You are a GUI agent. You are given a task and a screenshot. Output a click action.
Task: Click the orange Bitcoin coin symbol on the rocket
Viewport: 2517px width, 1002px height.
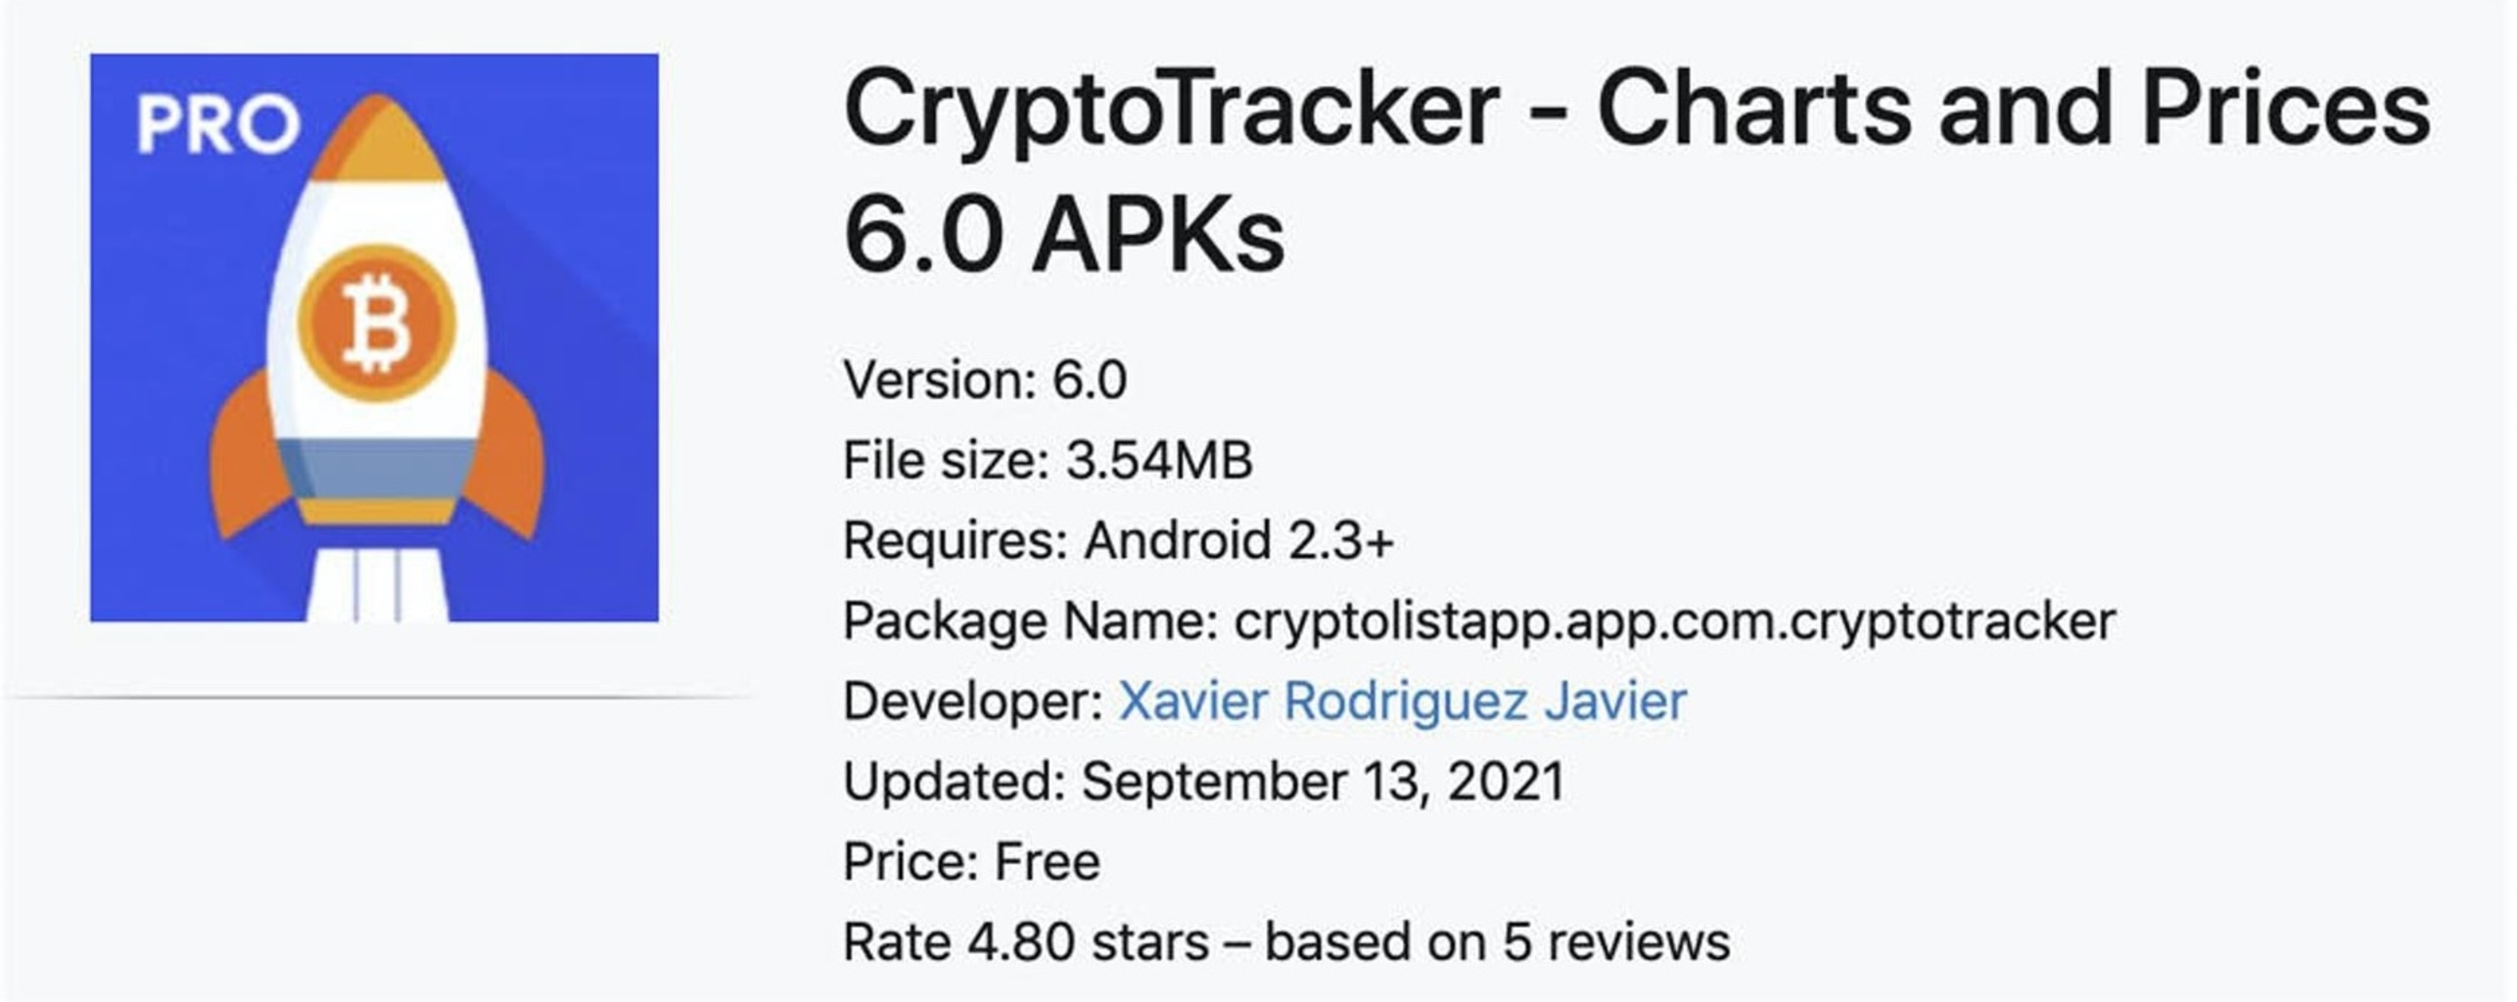(377, 323)
